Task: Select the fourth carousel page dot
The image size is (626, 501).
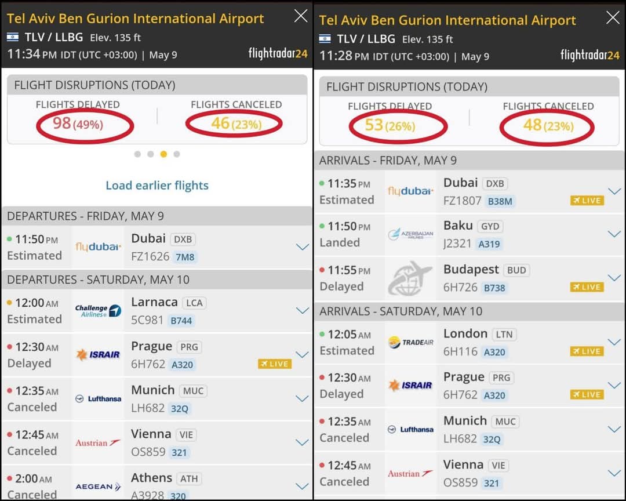Action: (x=177, y=154)
